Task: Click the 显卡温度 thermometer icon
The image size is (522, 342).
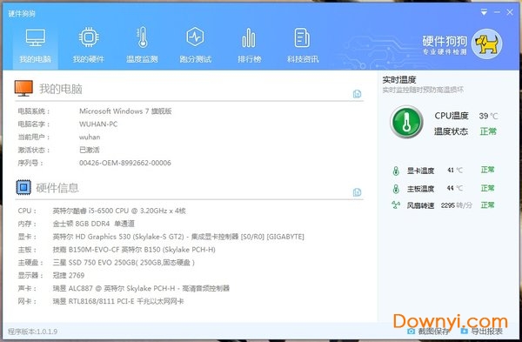Action: pos(396,171)
